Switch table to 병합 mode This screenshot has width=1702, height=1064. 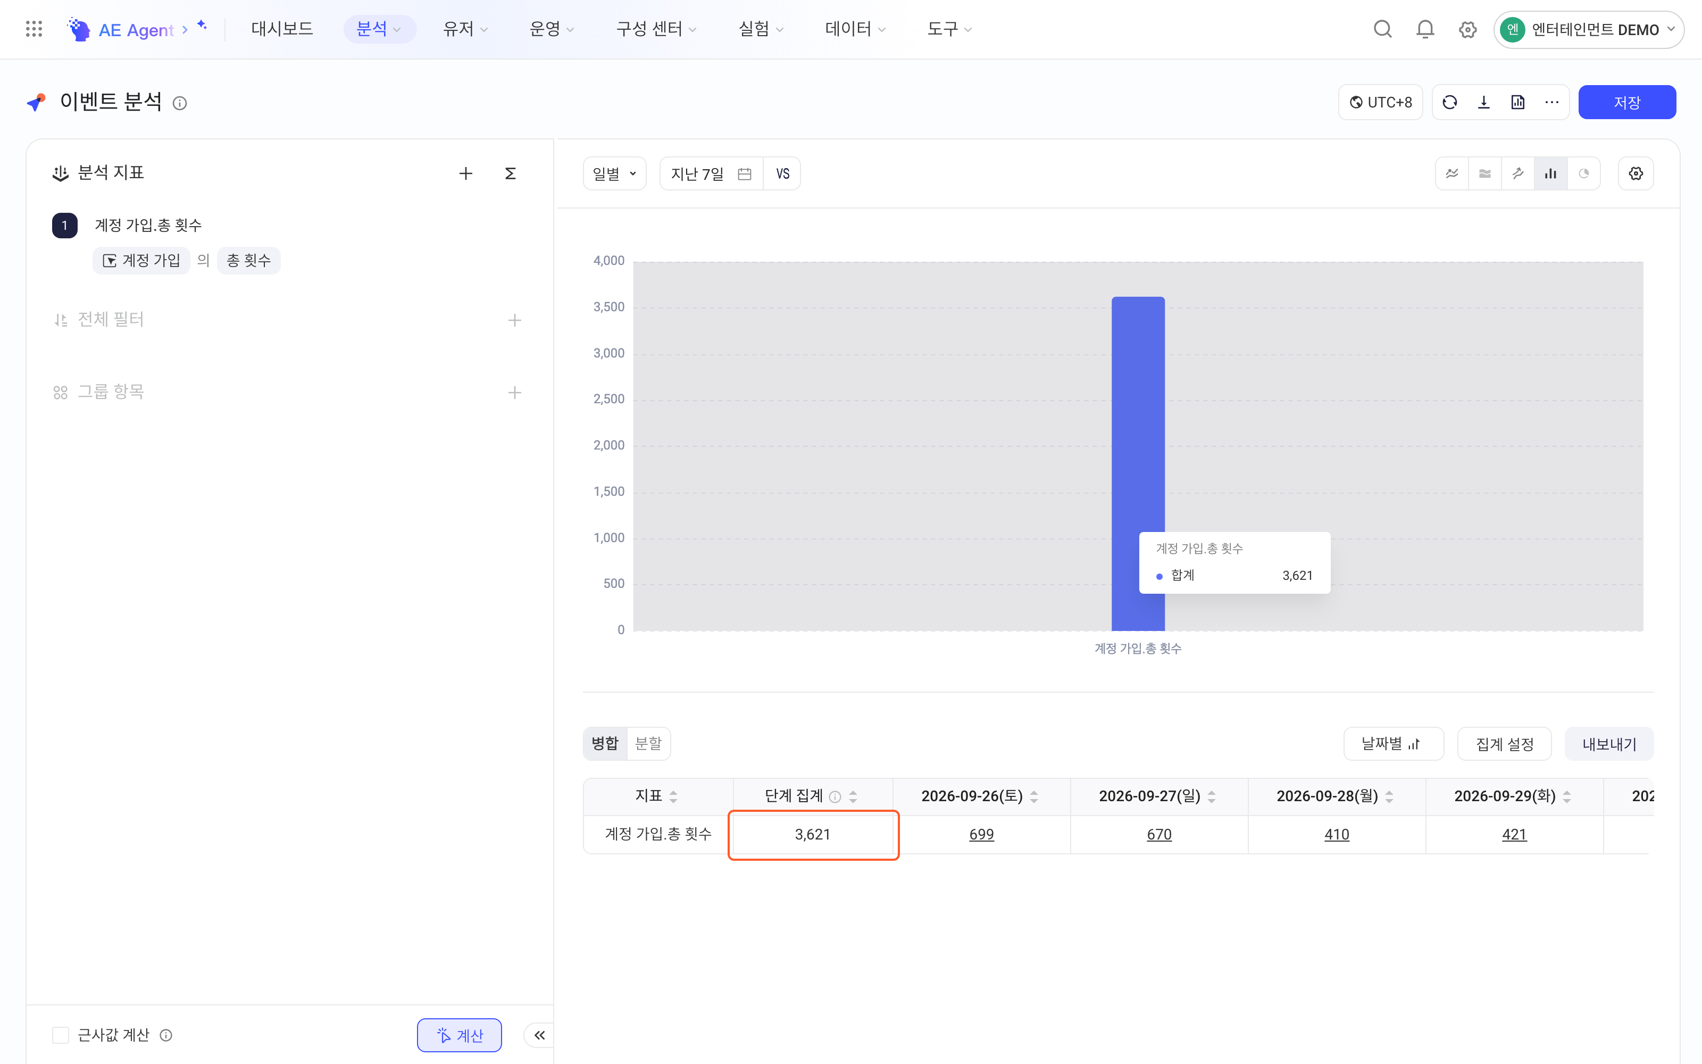point(605,743)
